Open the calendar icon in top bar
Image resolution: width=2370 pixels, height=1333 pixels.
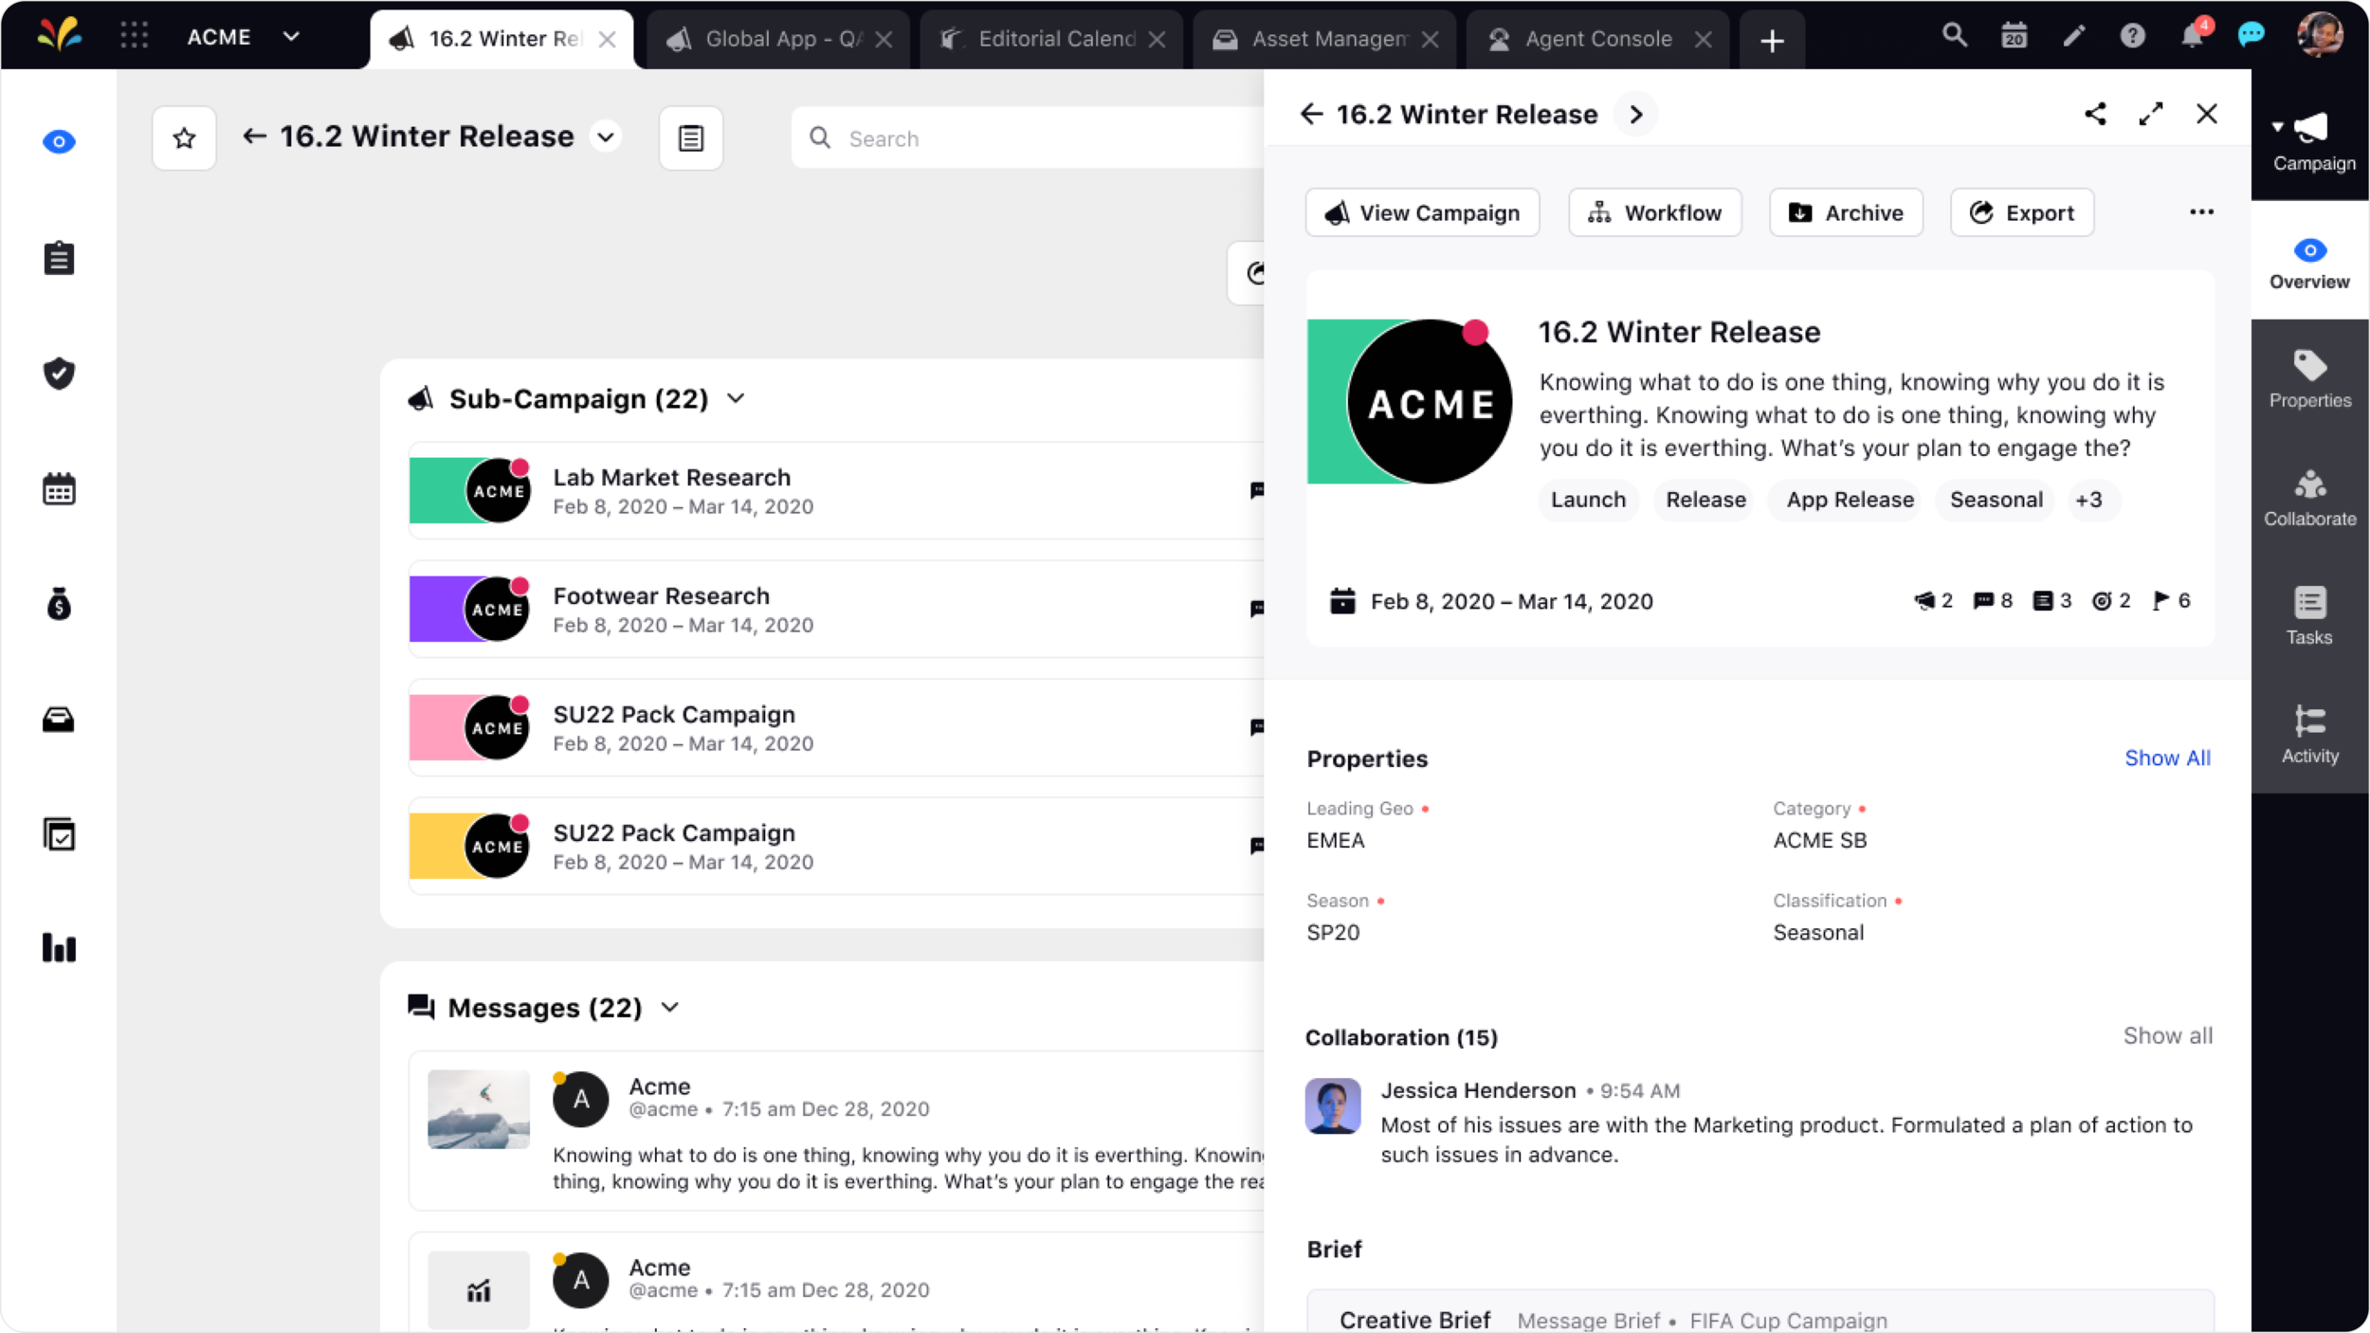pos(2014,36)
